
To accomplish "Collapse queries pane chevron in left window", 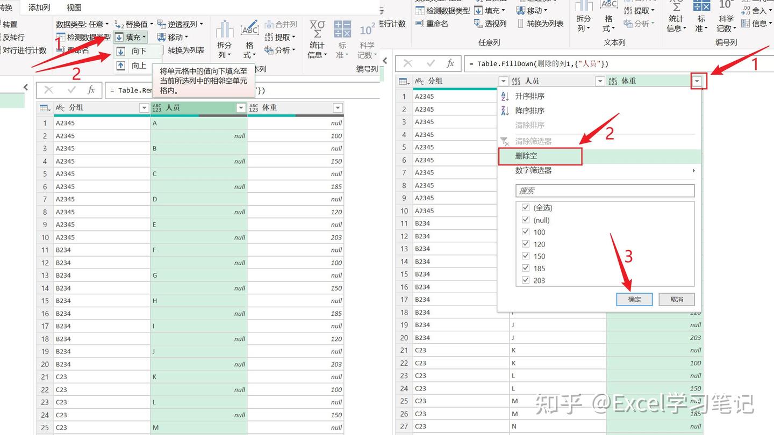I will click(x=25, y=87).
